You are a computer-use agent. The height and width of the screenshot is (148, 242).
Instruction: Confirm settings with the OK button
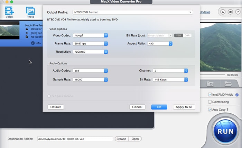click(159, 107)
